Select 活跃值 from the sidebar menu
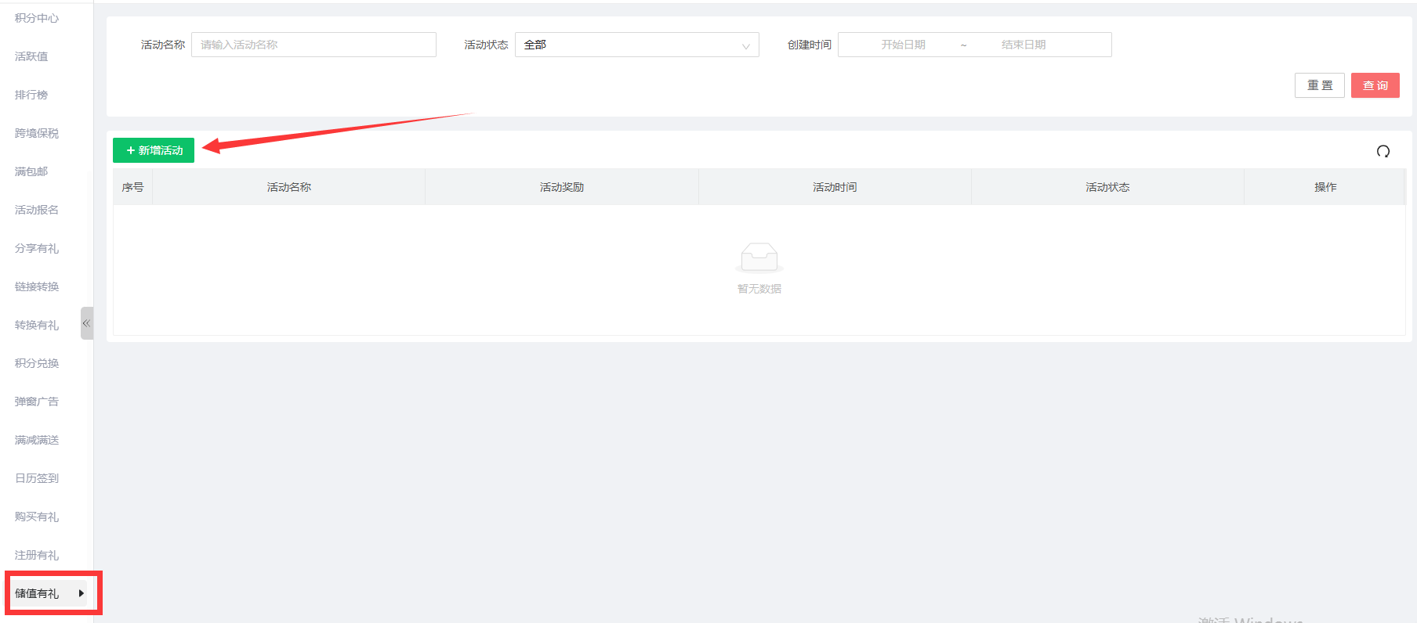This screenshot has width=1417, height=623. point(31,56)
